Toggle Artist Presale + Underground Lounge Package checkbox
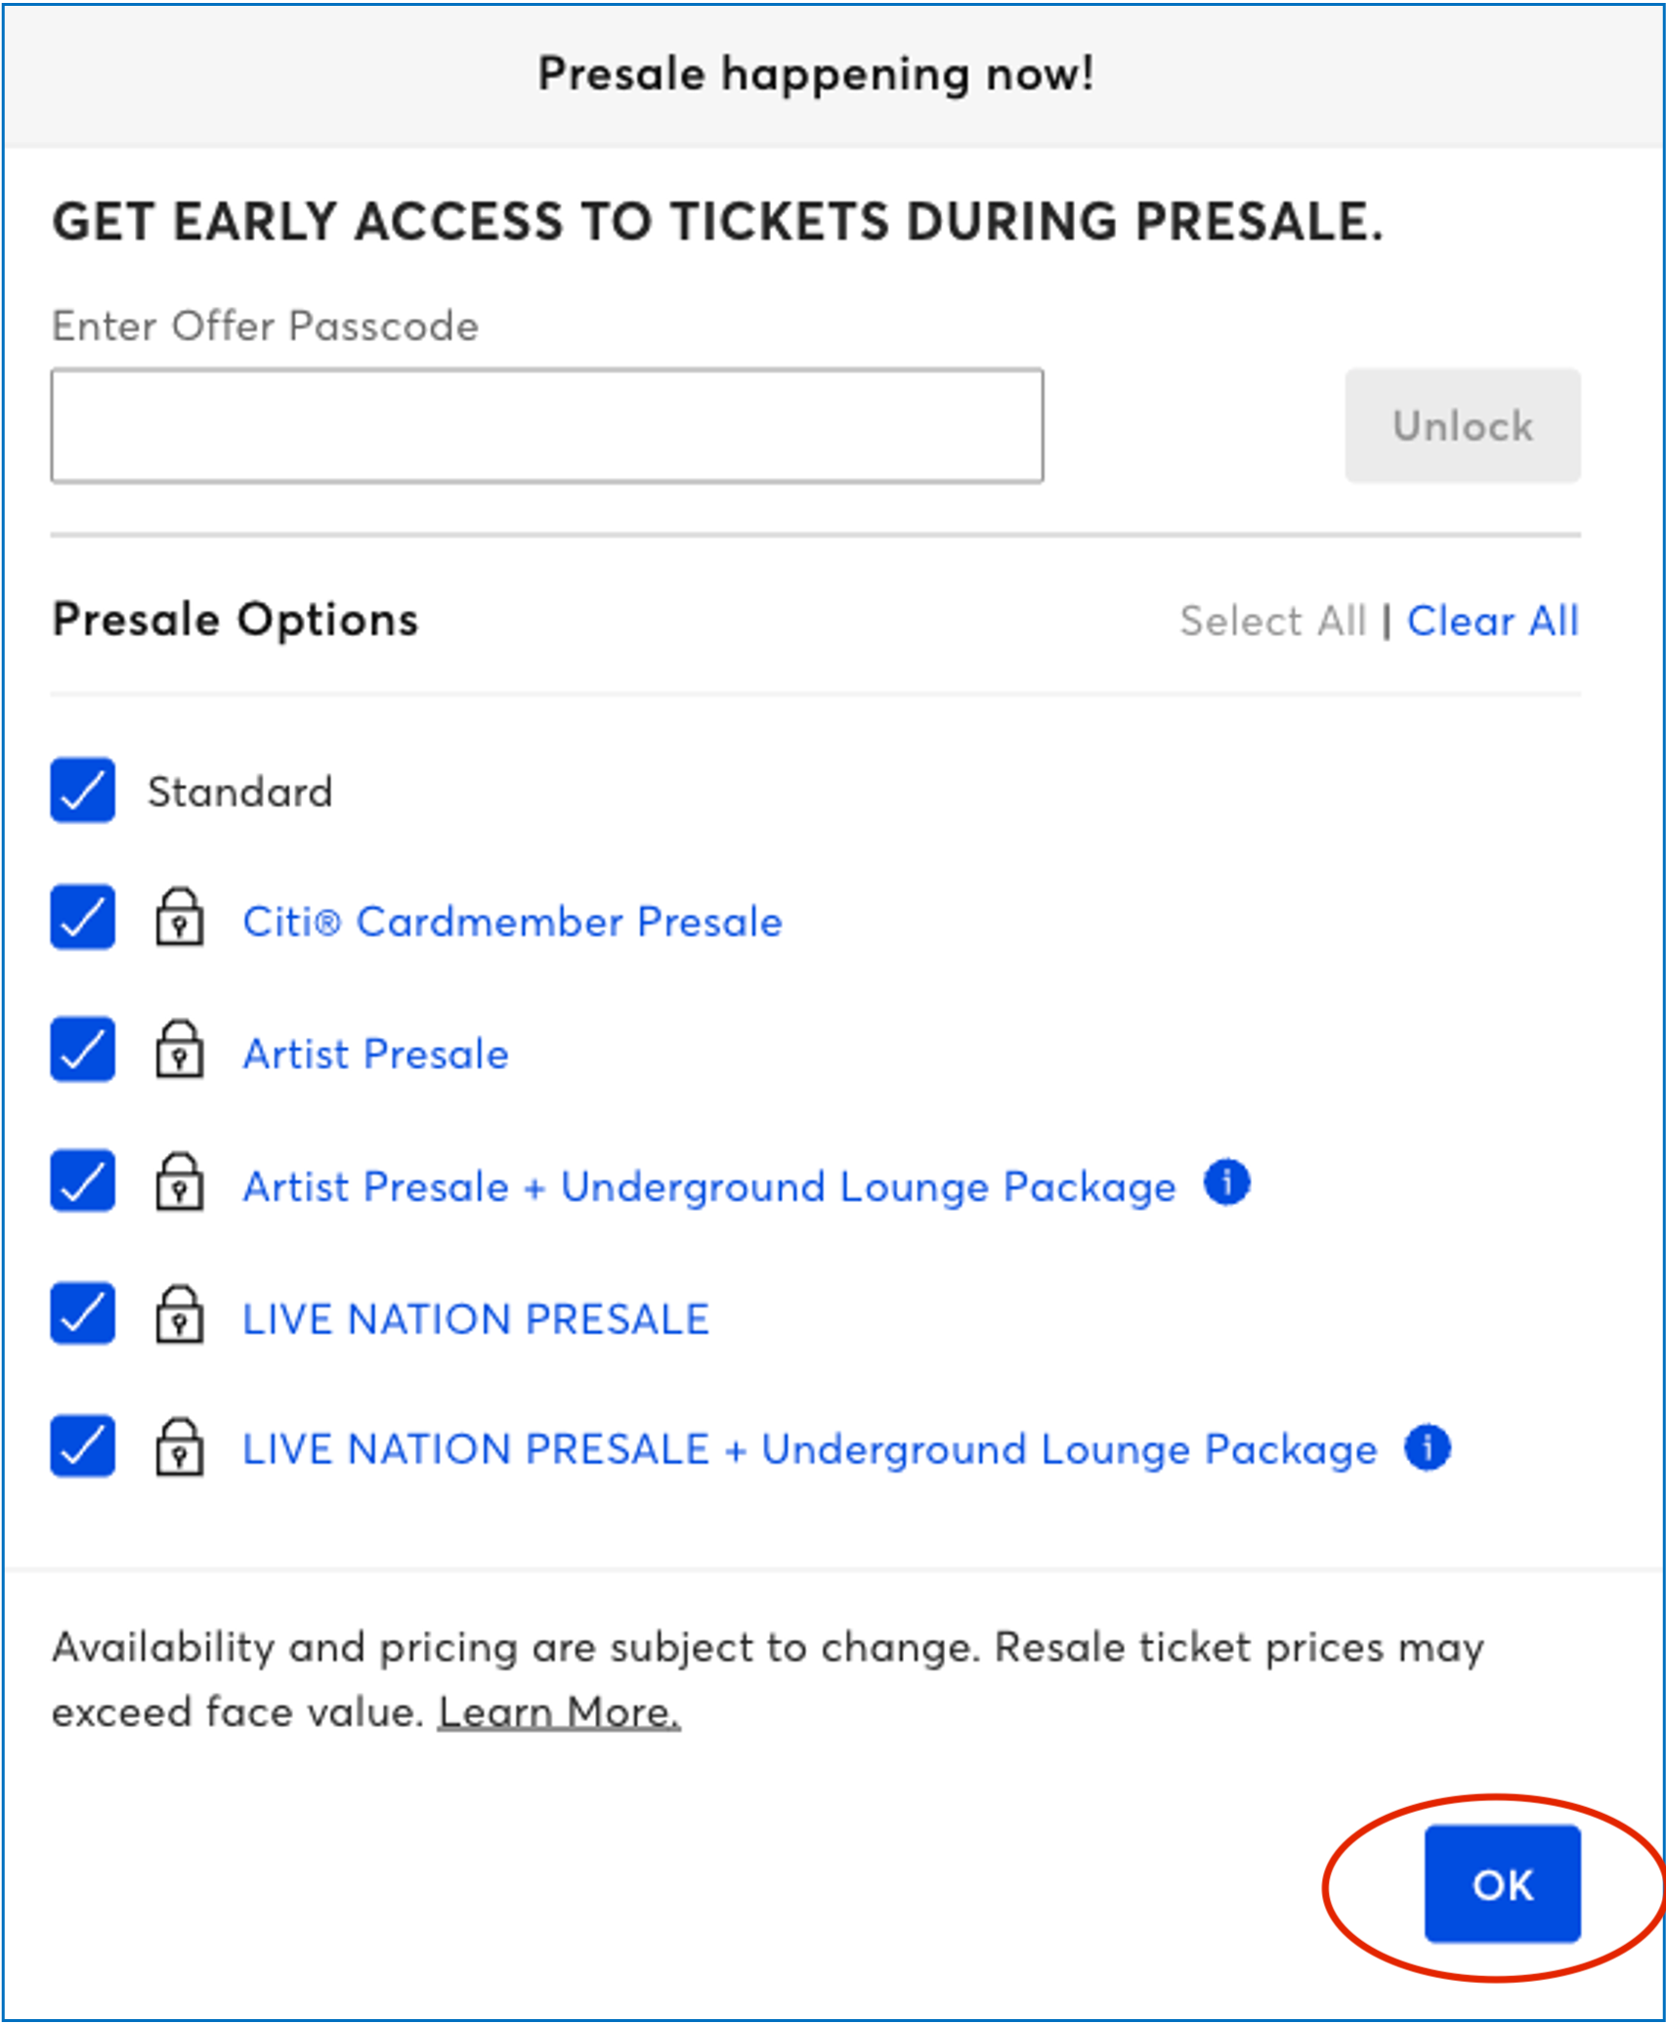This screenshot has width=1666, height=2024. click(x=82, y=1184)
